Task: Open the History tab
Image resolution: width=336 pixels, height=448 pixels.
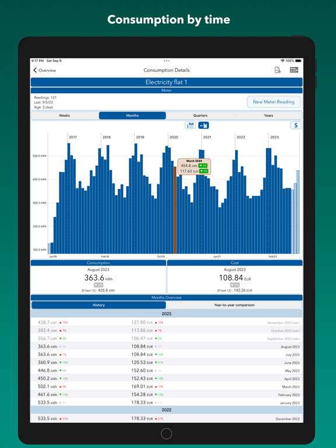Action: pyautogui.click(x=99, y=305)
